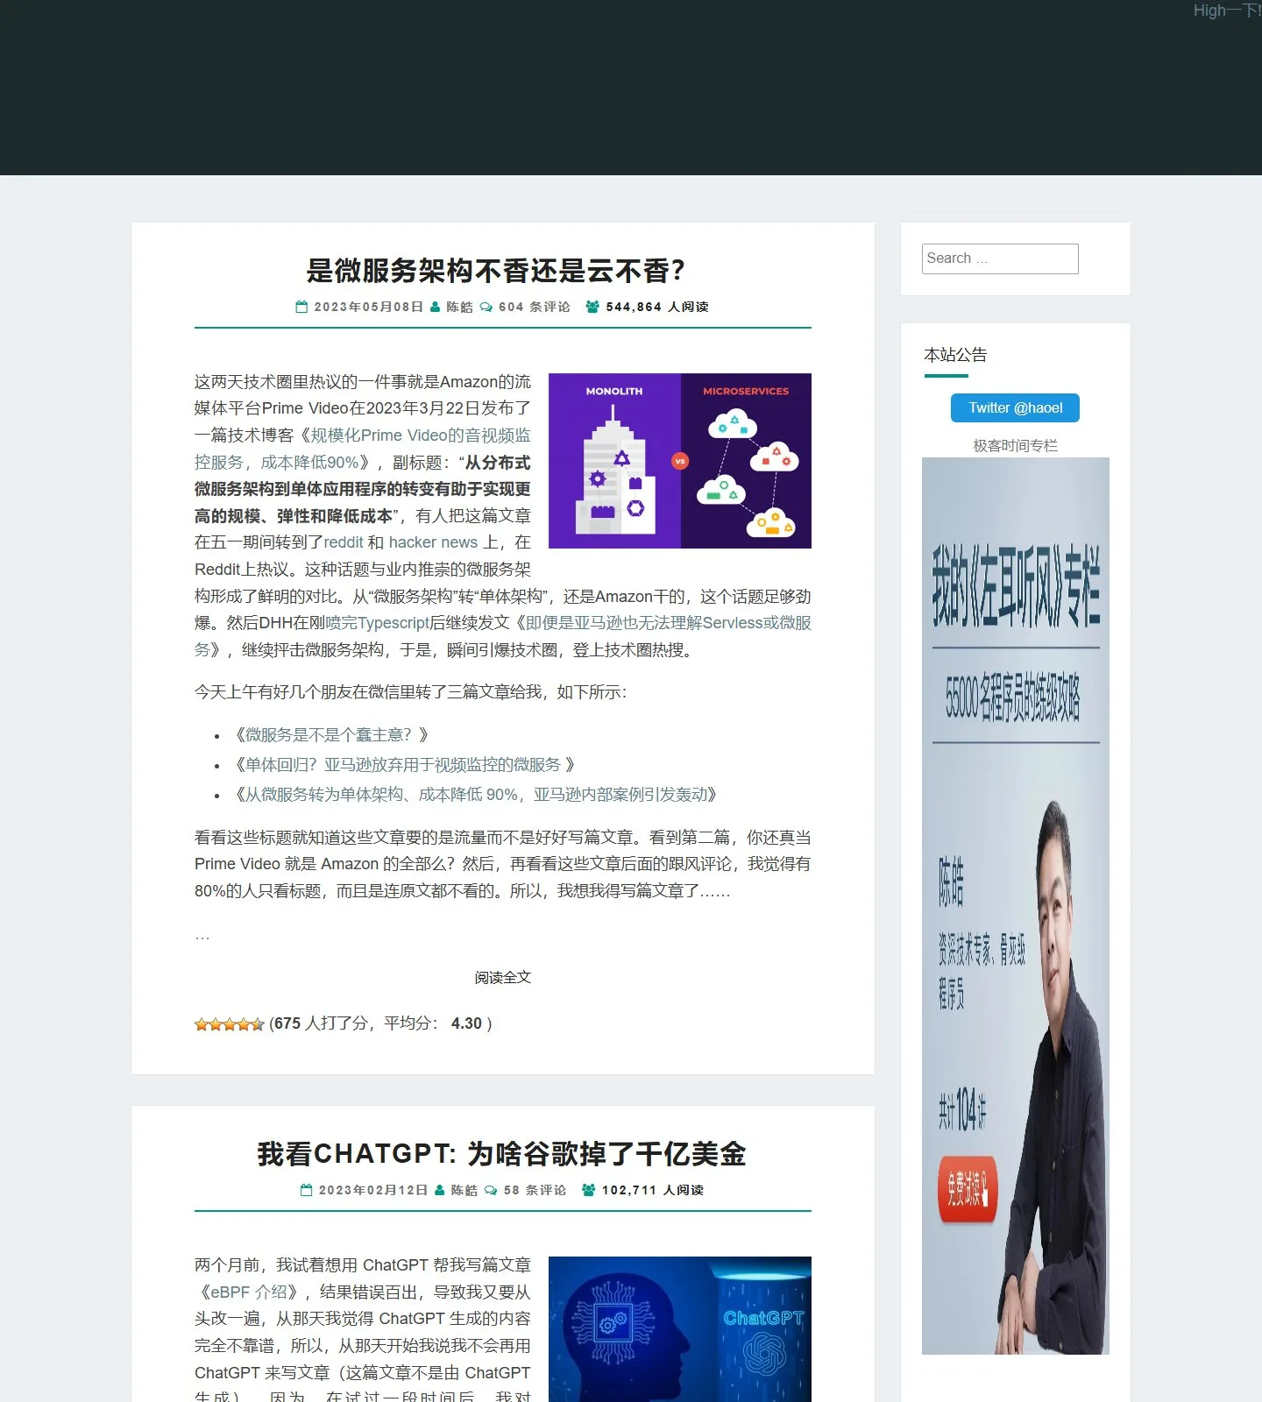Open link 喷完Typescript

[x=377, y=623]
